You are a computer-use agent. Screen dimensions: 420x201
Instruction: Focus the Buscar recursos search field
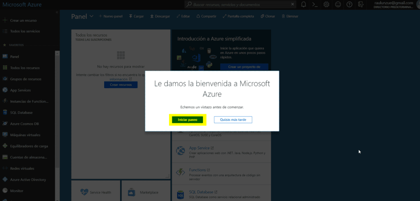coord(241,5)
